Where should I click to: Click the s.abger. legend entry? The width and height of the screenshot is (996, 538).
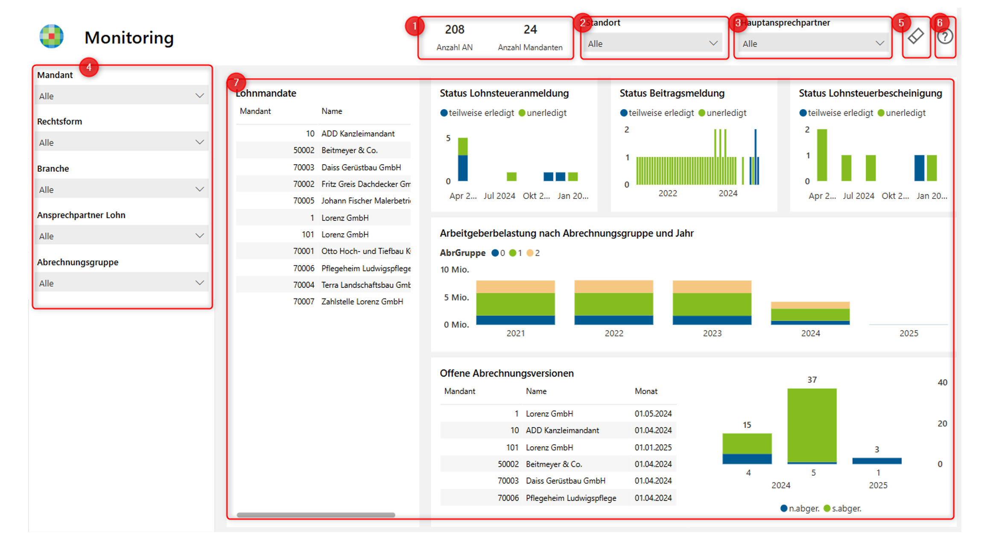842,508
